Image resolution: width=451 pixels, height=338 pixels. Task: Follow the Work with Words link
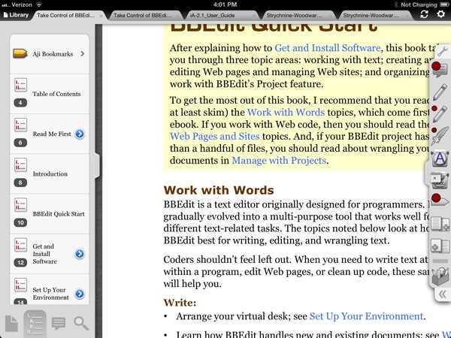[x=286, y=112]
